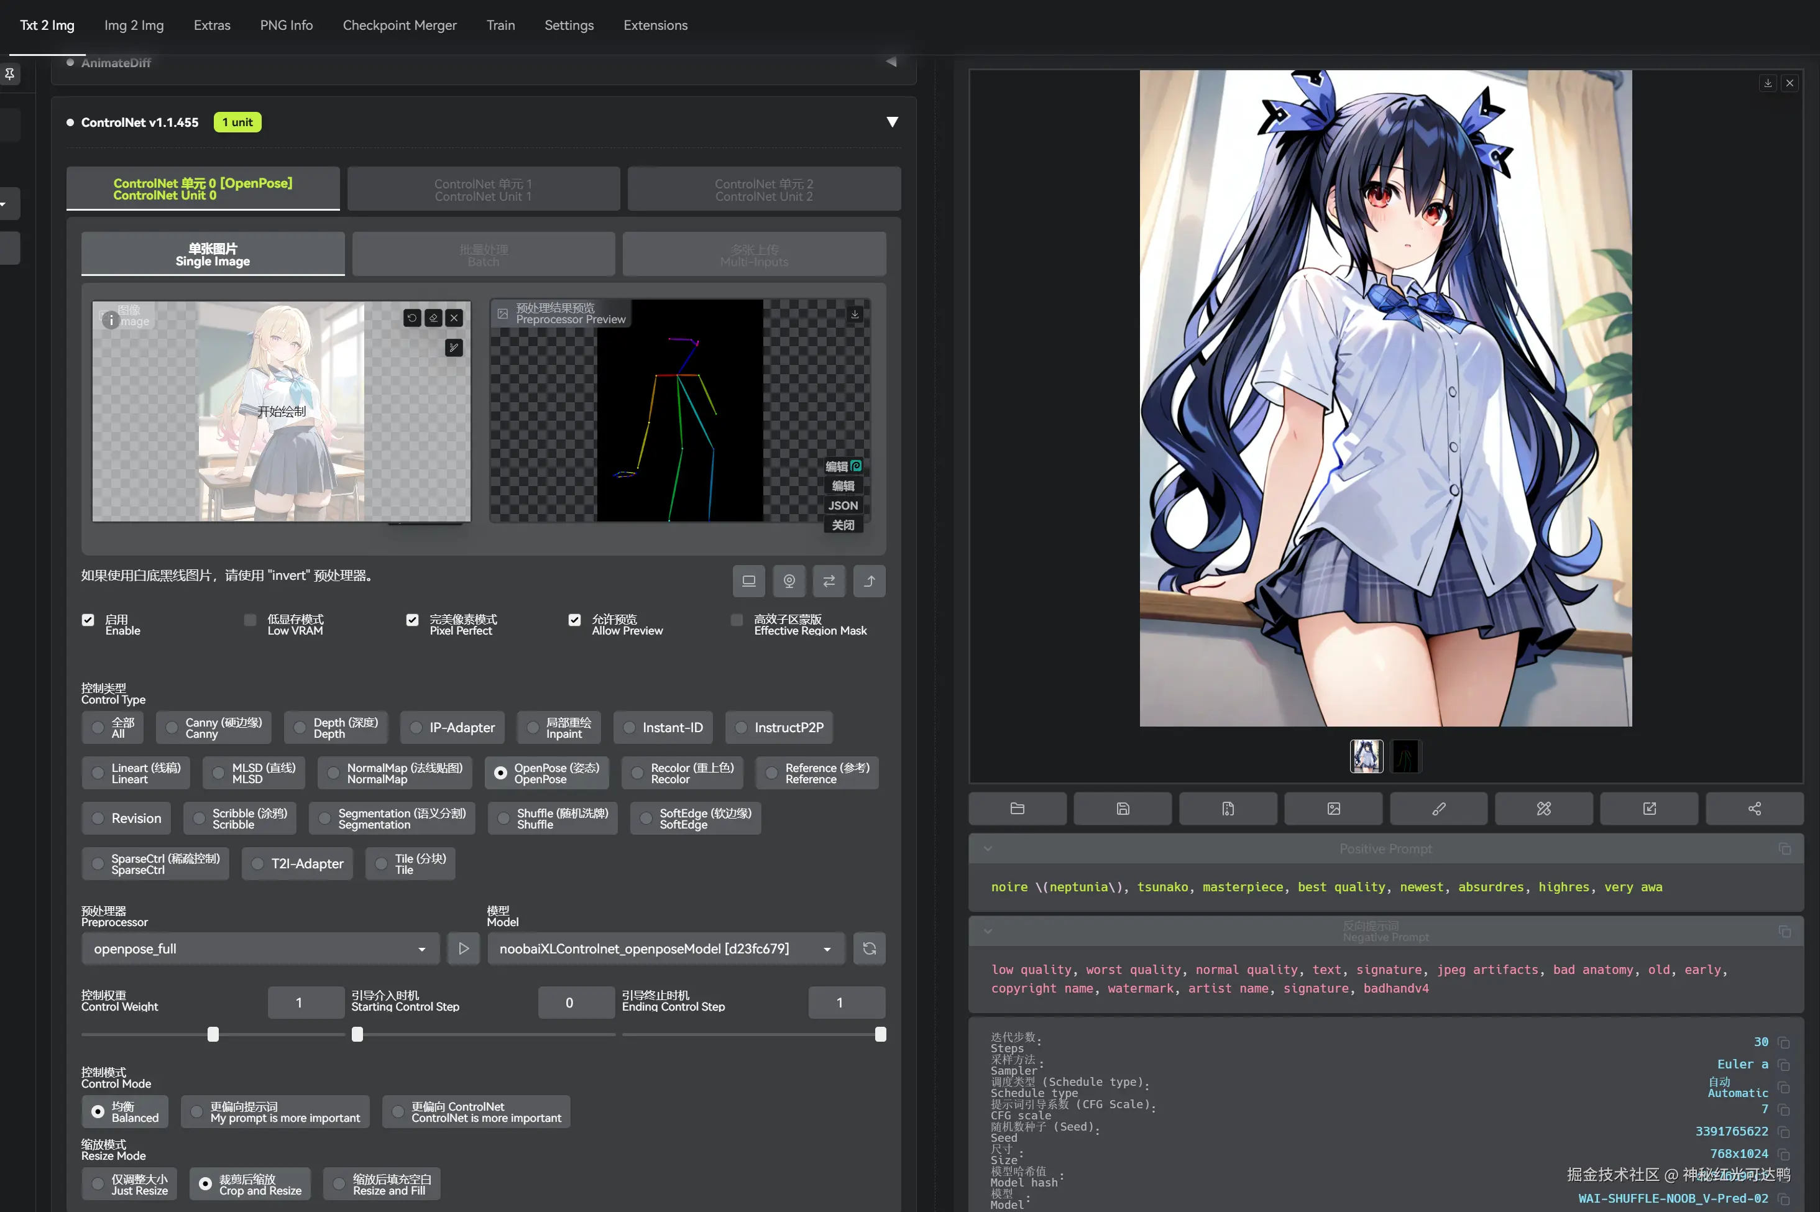Image resolution: width=1820 pixels, height=1212 pixels.
Task: Select the generated character thumbnail under the gallery
Action: click(1366, 757)
